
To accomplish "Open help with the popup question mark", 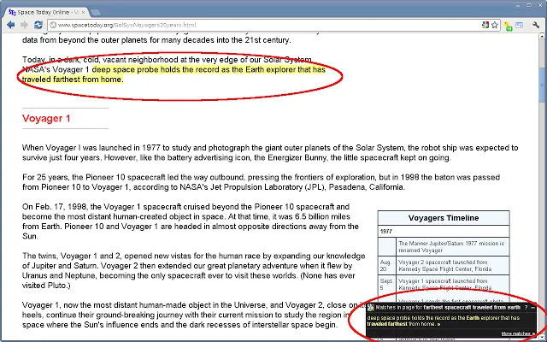I will [x=526, y=308].
